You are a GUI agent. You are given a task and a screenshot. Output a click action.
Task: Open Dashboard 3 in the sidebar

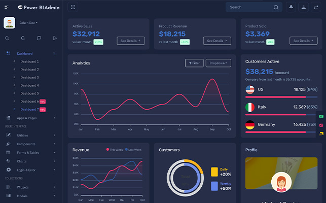click(x=29, y=78)
